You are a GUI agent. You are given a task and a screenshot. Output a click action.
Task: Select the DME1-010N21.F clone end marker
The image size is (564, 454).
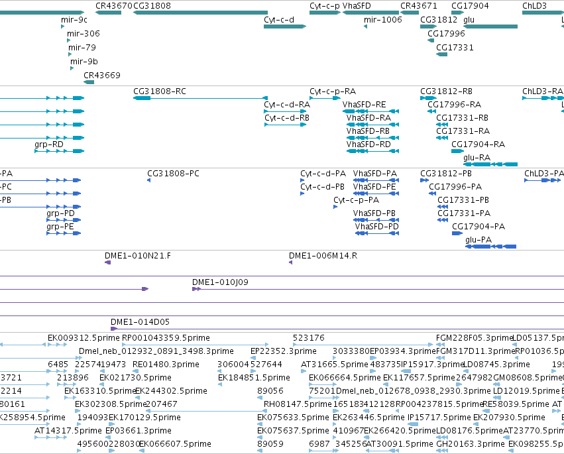pyautogui.click(x=107, y=262)
